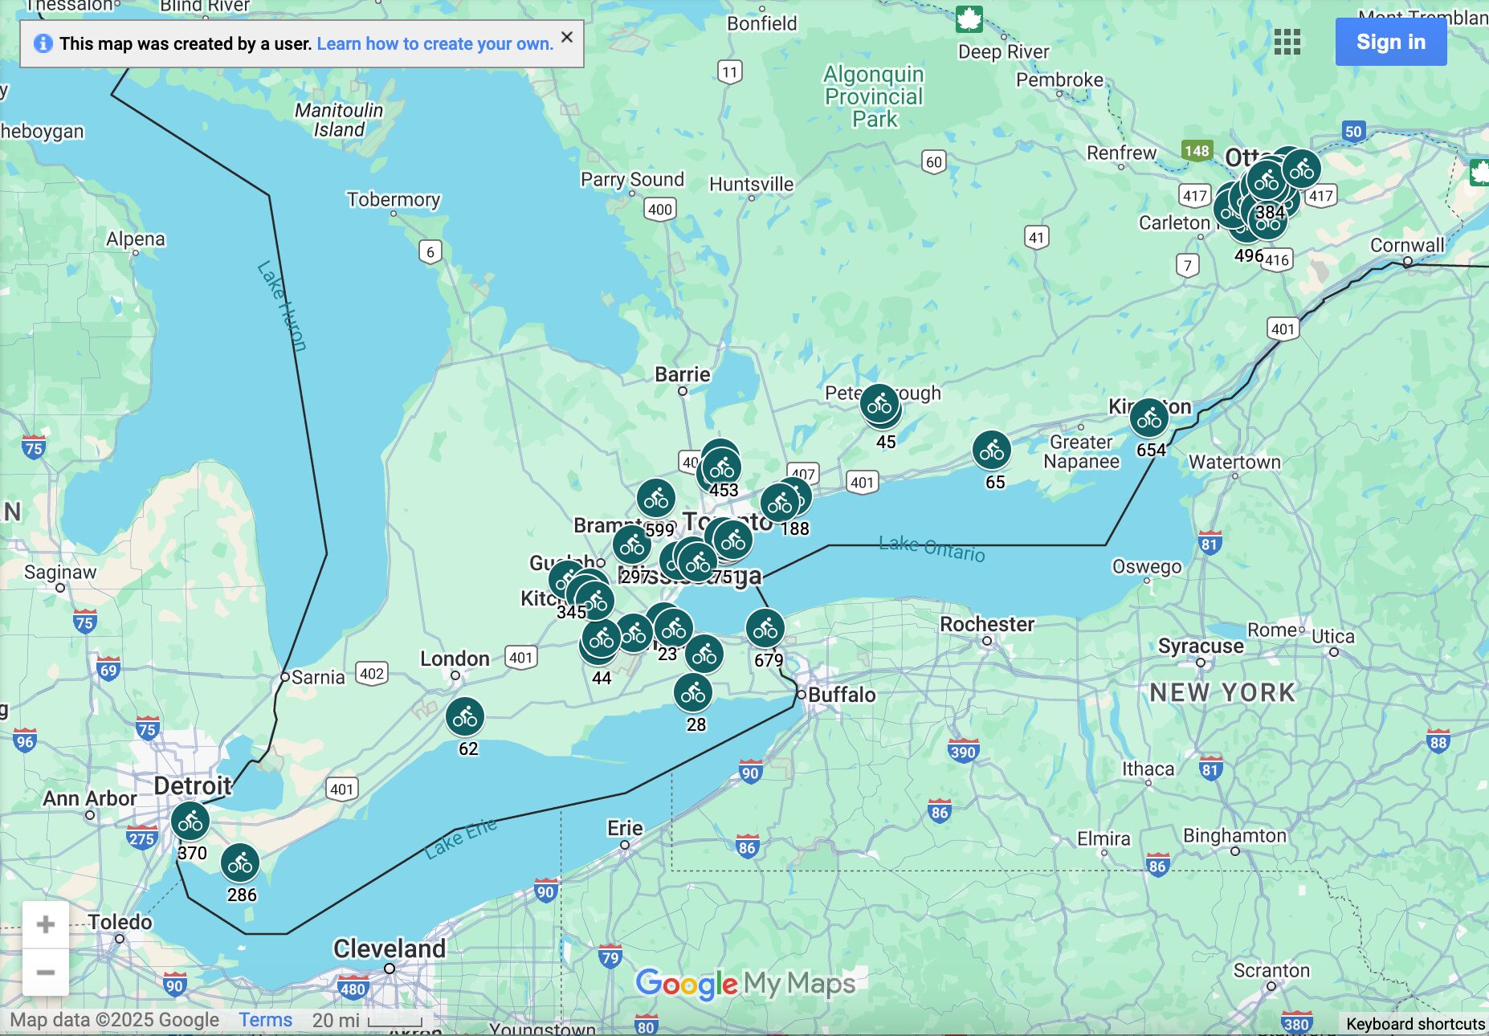This screenshot has height=1036, width=1489.
Task: Click the 20 mi scale control
Action: pos(366,1021)
